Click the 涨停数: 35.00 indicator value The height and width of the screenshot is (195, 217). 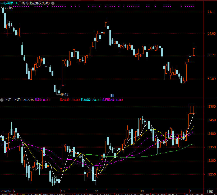pyautogui.click(x=70, y=100)
